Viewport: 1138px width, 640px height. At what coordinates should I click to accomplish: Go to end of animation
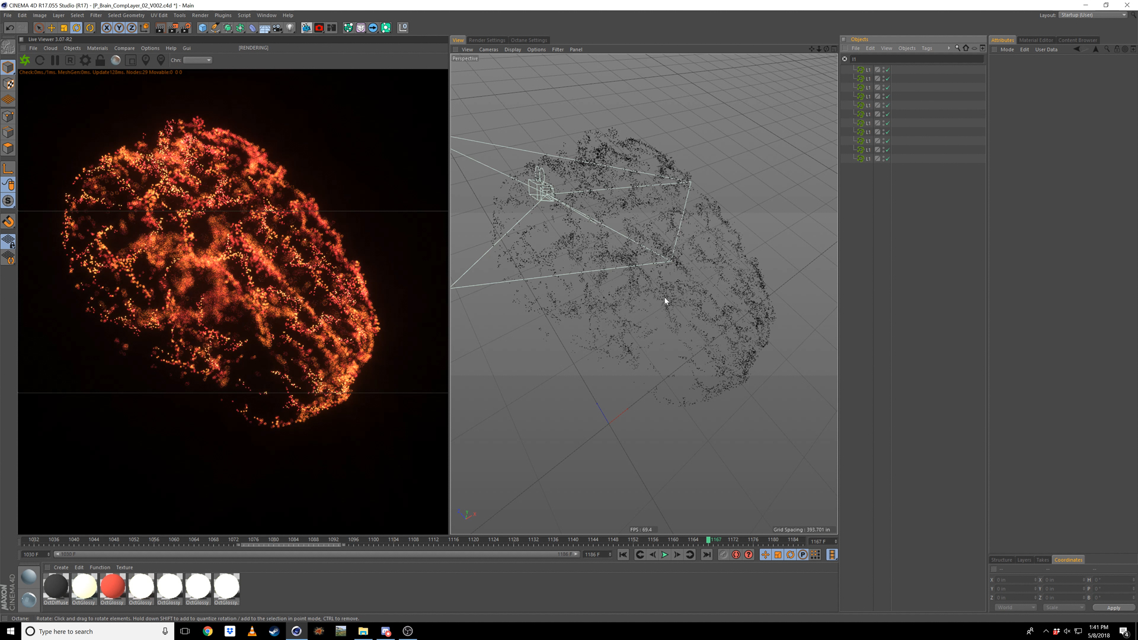tap(707, 555)
